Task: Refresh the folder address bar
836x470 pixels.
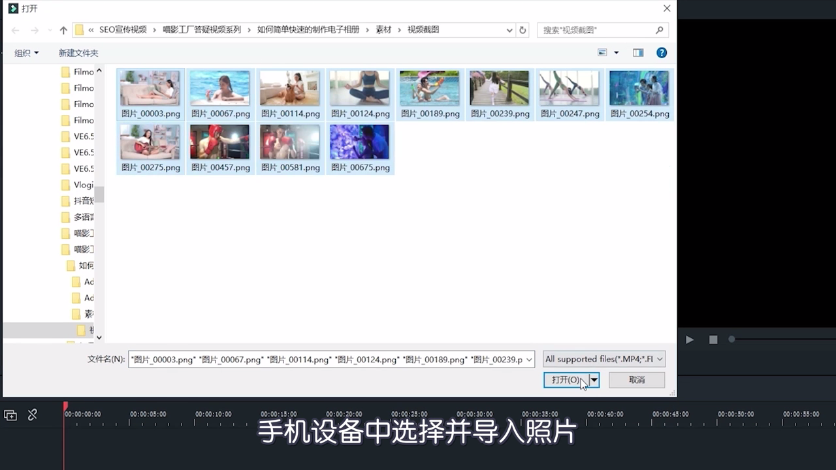Action: coord(522,30)
